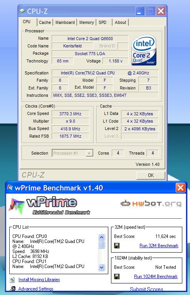The width and height of the screenshot is (190, 295).
Task: Click the Instructions field MMX, SSE list
Action: coord(105,95)
